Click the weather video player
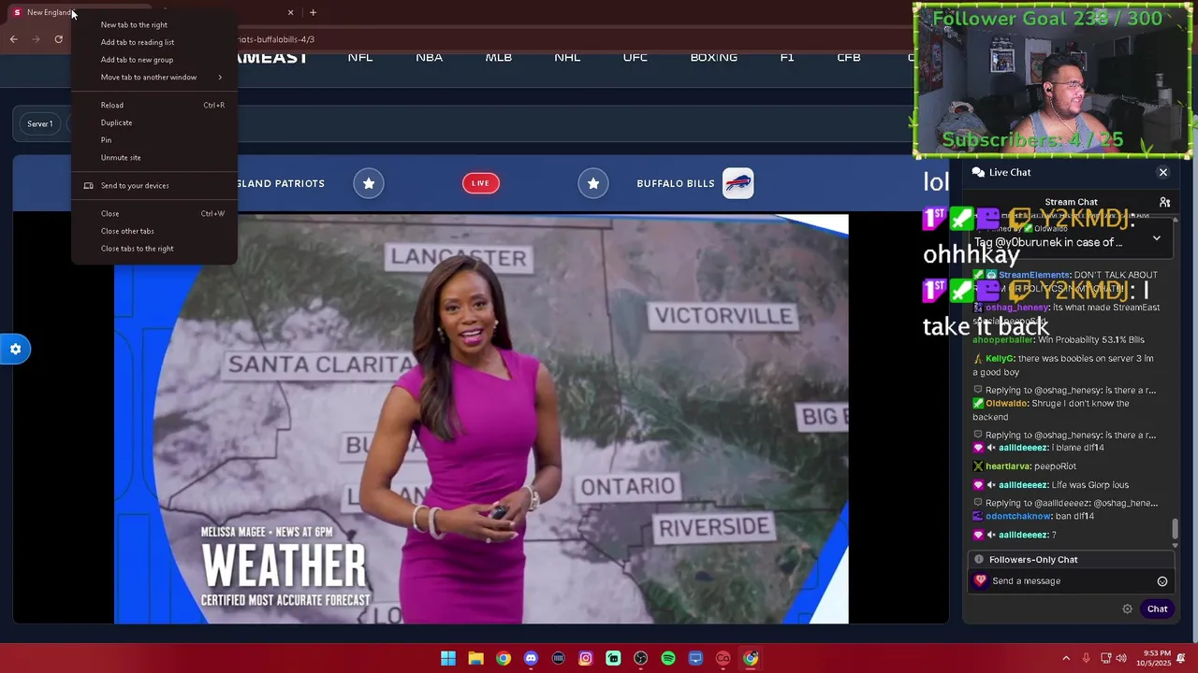Screen dimensions: 1198x673 point(481,418)
